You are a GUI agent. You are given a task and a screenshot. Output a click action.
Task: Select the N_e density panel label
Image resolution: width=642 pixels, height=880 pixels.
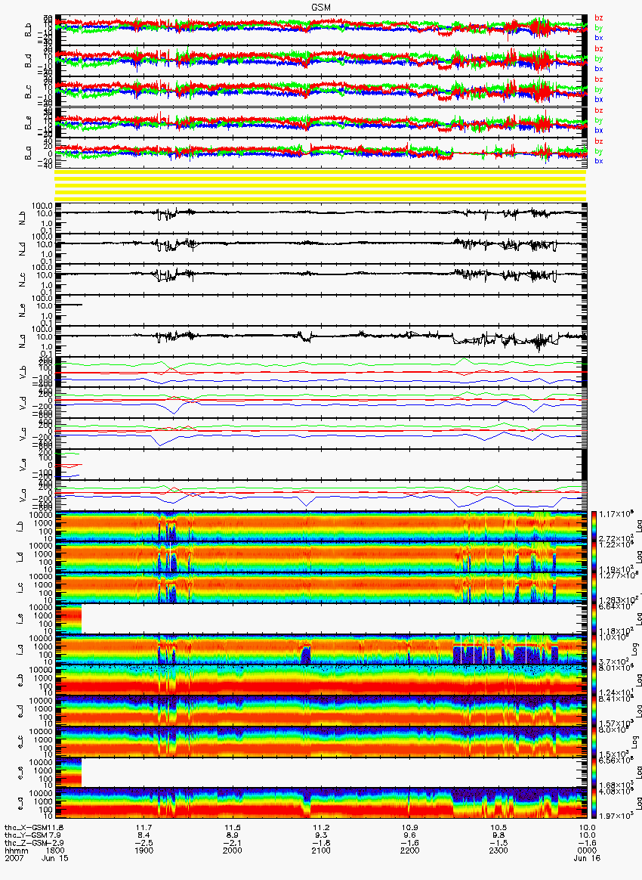tap(23, 309)
